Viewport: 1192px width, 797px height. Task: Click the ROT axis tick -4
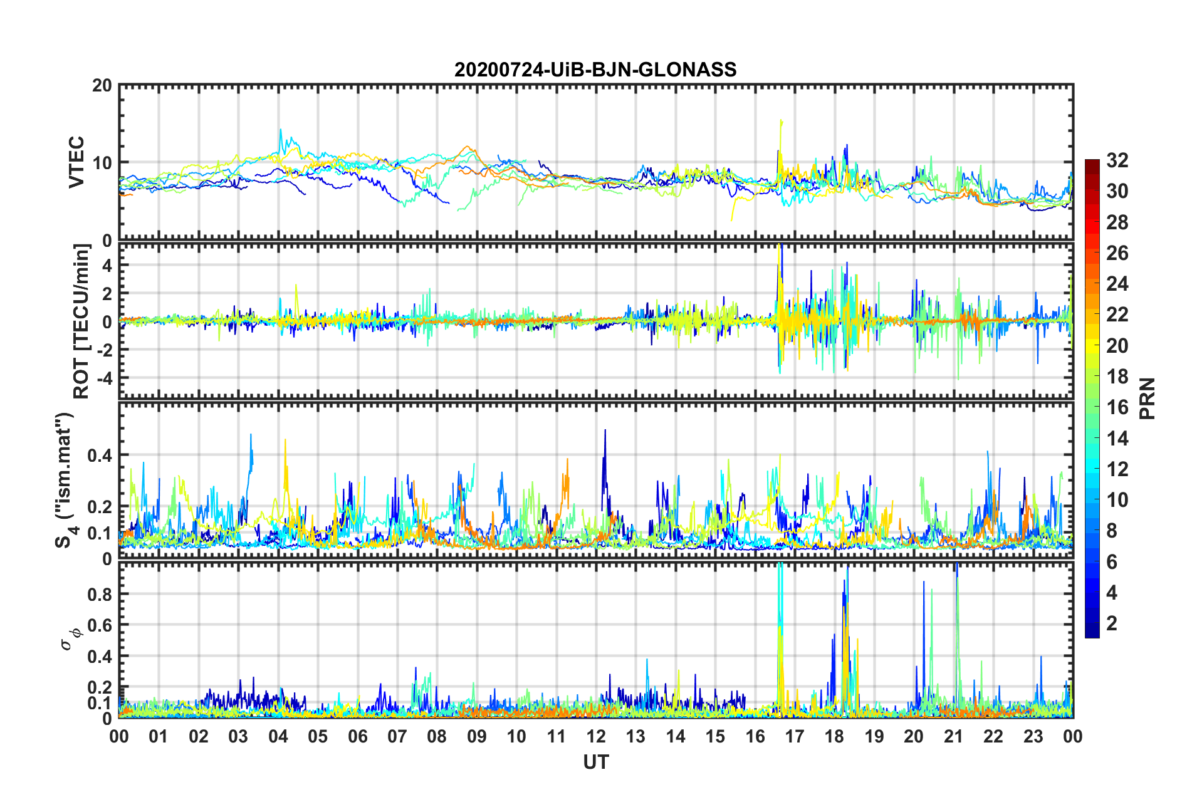coord(105,378)
